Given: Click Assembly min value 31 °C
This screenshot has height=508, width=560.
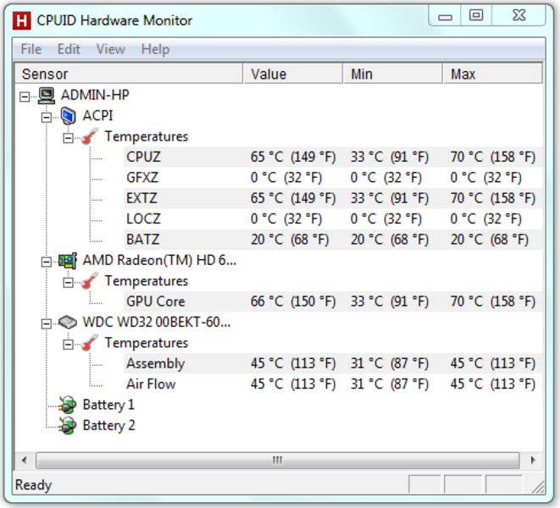Looking at the screenshot, I should pyautogui.click(x=389, y=363).
